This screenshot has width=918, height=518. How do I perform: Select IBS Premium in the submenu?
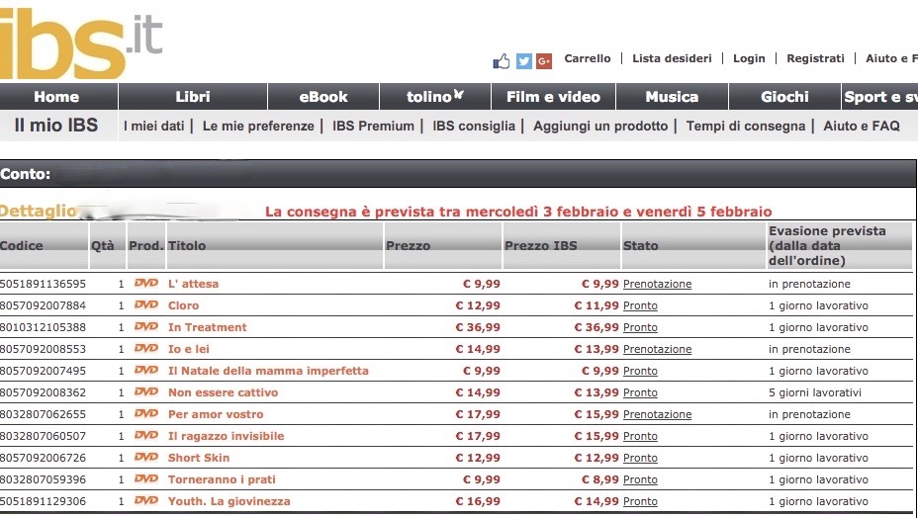[x=373, y=127]
